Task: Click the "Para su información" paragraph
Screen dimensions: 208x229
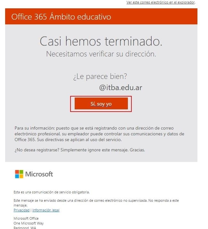Action: coord(99,134)
